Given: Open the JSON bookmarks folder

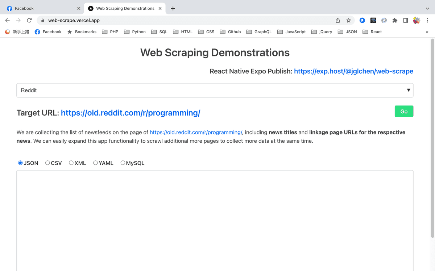Looking at the screenshot, I should coord(347,32).
